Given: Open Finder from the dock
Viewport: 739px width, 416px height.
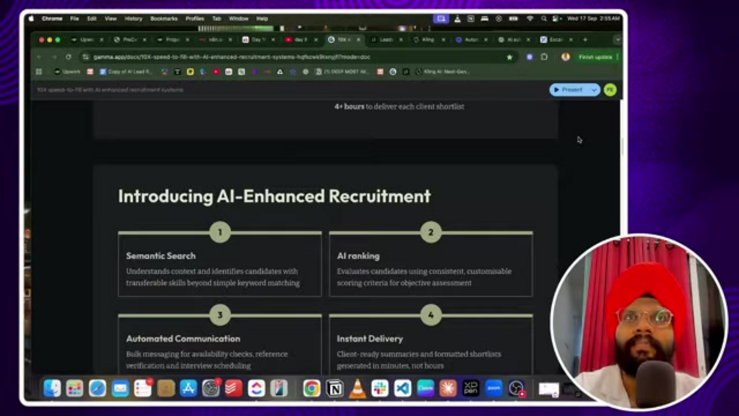Looking at the screenshot, I should [52, 389].
